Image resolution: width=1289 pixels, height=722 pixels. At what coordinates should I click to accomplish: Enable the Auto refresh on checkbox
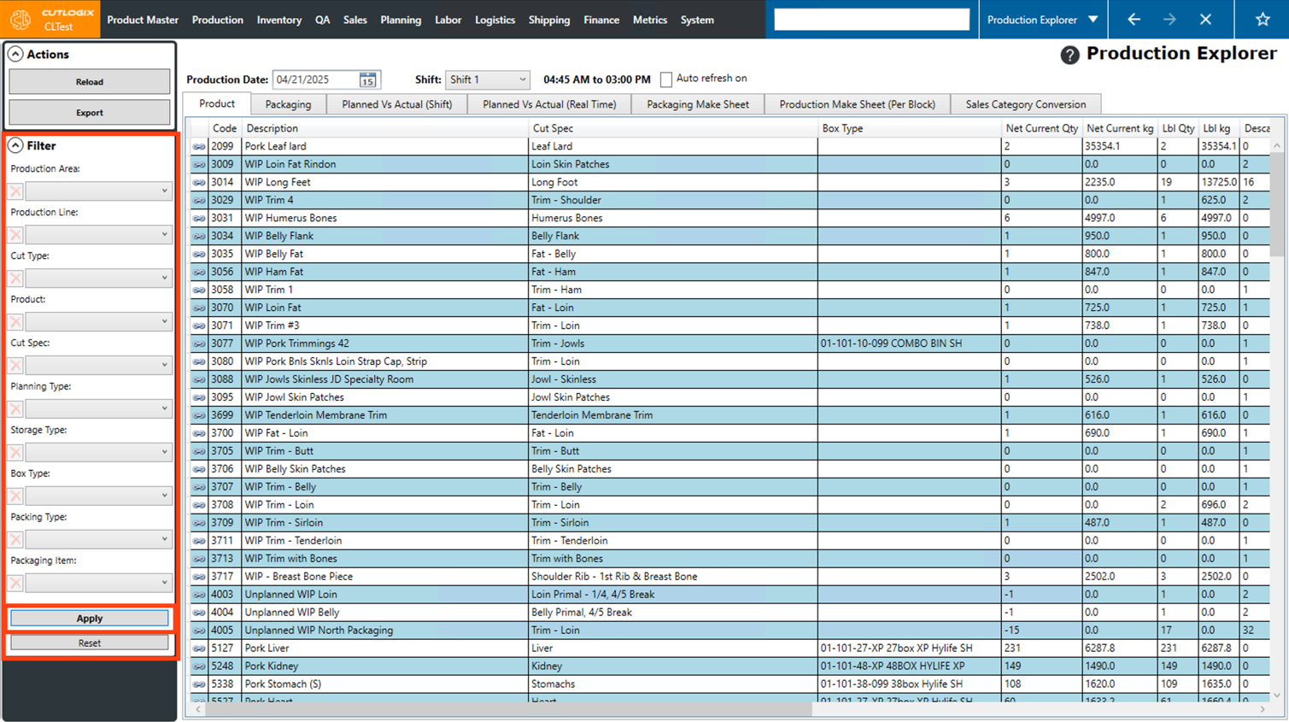coord(666,79)
